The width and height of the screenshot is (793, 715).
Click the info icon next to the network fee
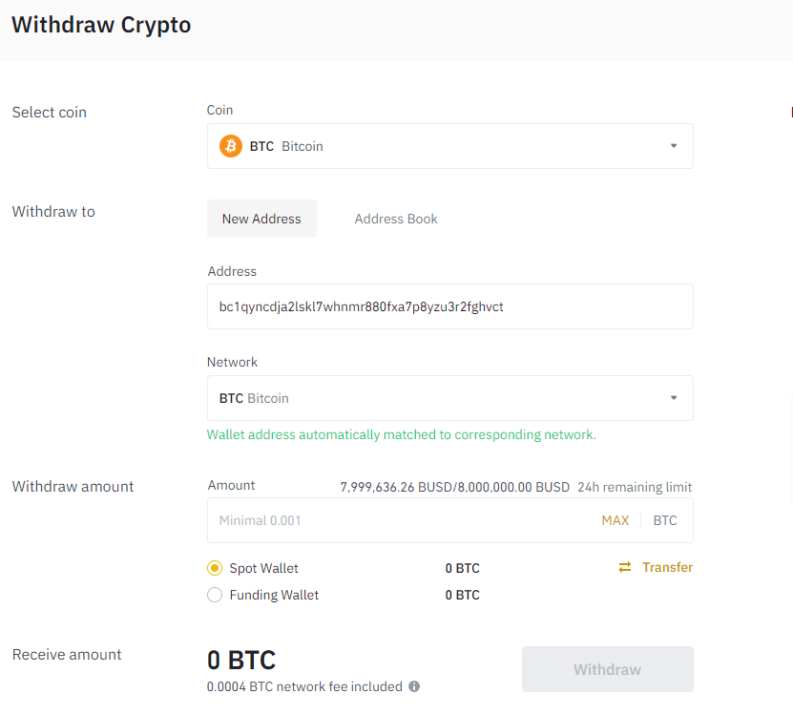tap(413, 686)
